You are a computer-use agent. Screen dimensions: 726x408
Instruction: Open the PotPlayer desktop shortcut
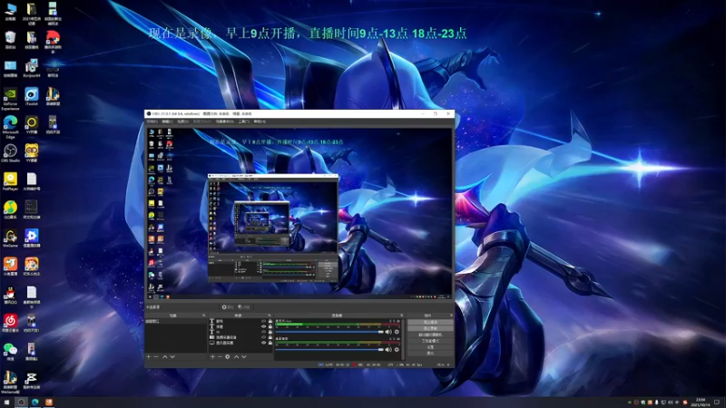(x=10, y=181)
